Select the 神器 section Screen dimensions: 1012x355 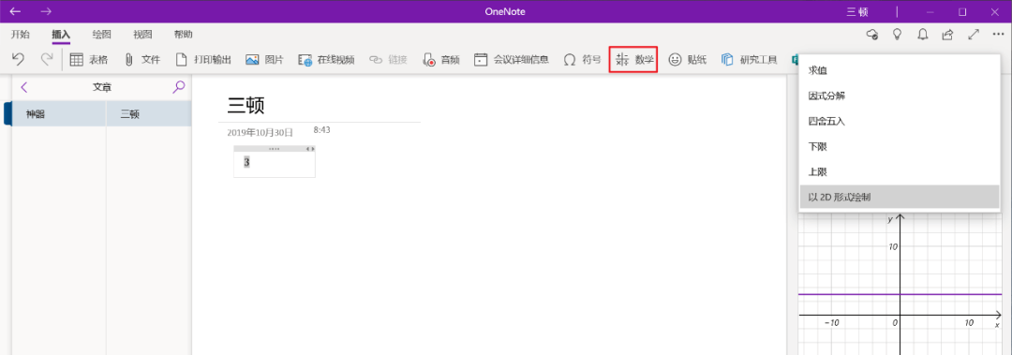(59, 114)
